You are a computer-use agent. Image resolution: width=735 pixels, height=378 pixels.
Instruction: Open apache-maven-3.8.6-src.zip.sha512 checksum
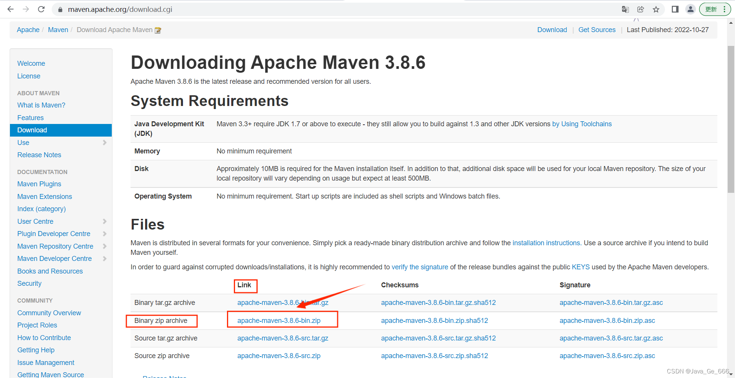click(434, 356)
